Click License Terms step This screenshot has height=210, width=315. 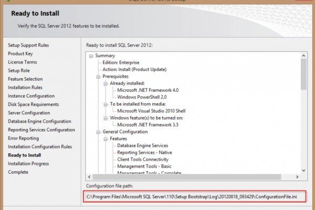click(23, 62)
